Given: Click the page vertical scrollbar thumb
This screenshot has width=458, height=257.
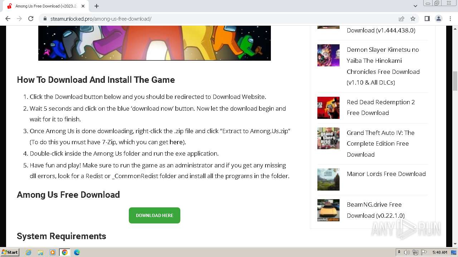Looking at the screenshot, I should [x=455, y=81].
